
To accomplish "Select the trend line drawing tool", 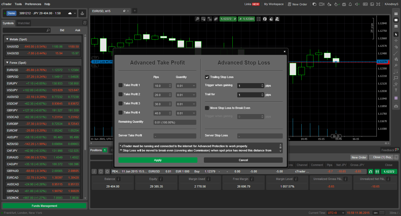I will pyautogui.click(x=396, y=53).
